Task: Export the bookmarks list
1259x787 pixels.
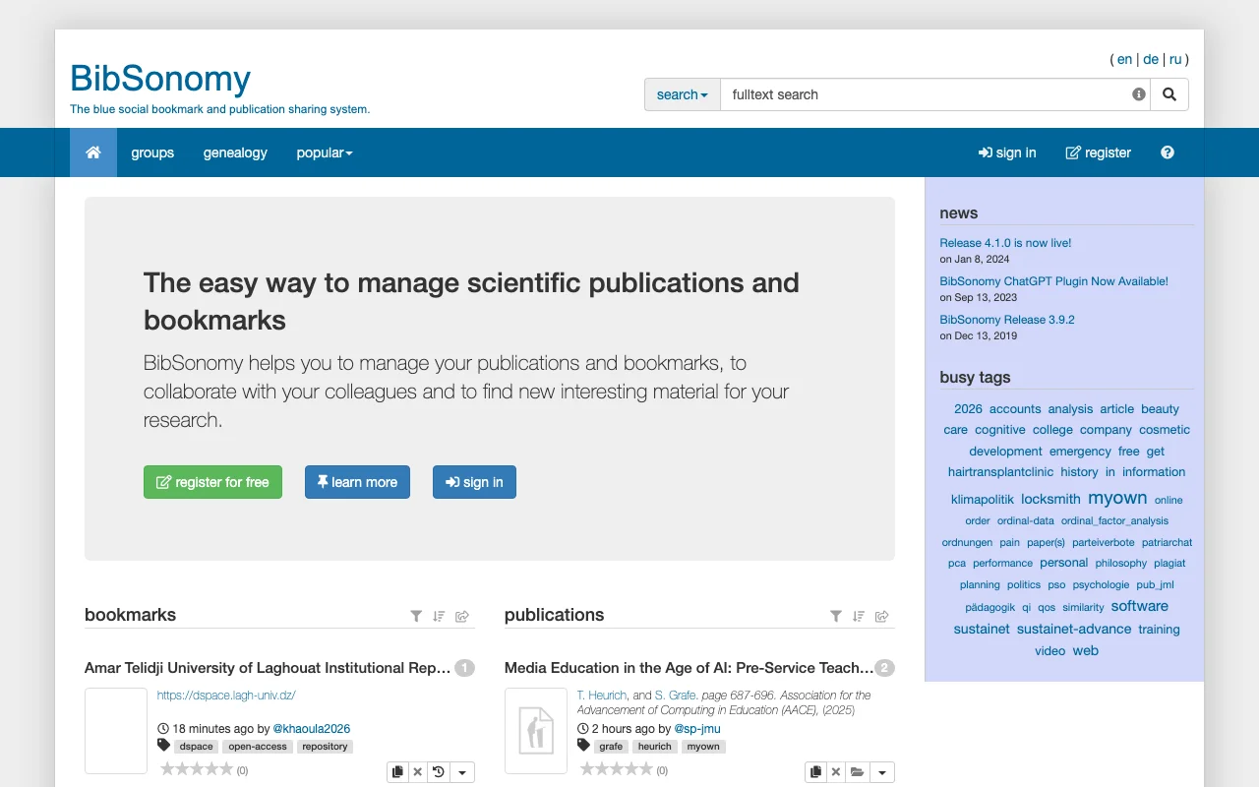Action: (x=462, y=616)
